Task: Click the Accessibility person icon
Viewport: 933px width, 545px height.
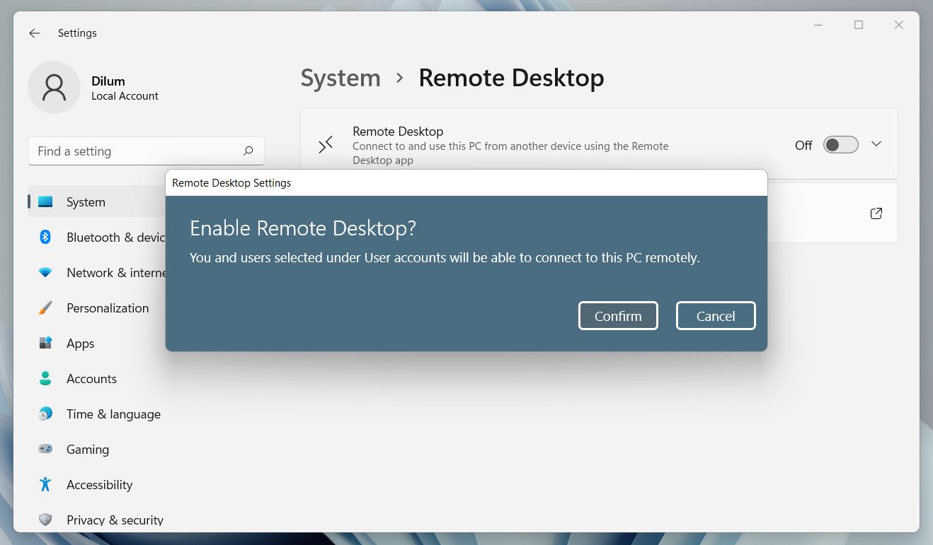Action: coord(45,485)
